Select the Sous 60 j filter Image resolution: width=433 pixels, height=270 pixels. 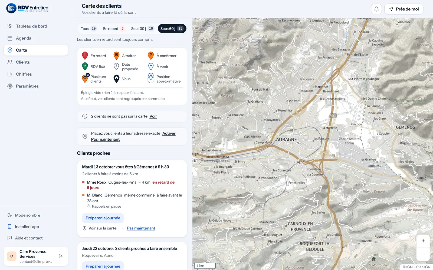point(172,29)
